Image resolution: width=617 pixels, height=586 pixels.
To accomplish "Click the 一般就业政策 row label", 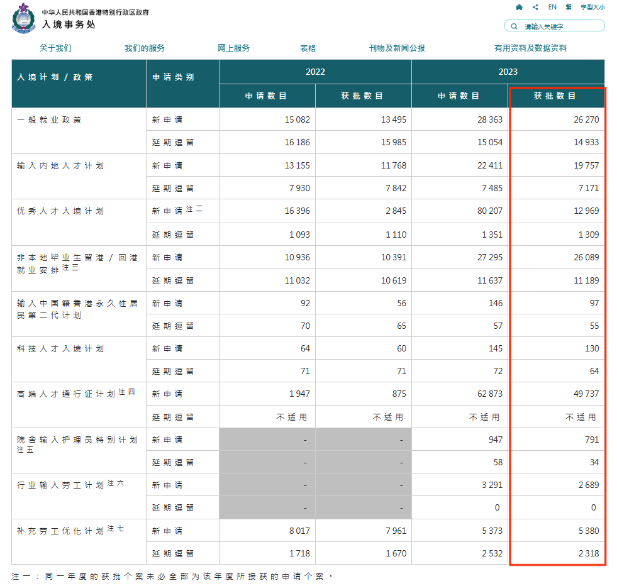I will [x=49, y=119].
